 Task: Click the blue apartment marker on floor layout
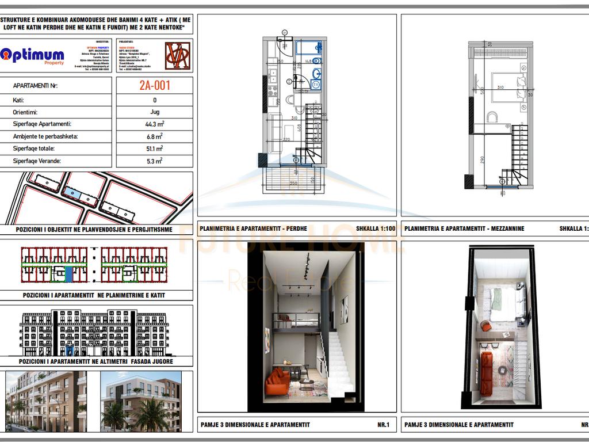click(69, 275)
